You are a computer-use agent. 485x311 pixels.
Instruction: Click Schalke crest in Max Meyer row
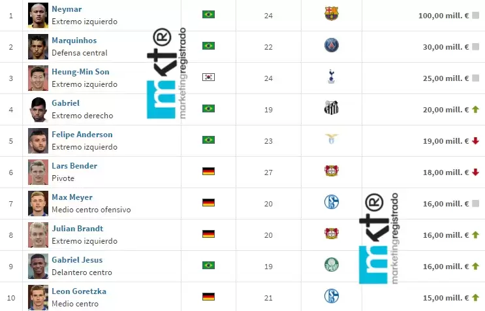332,202
